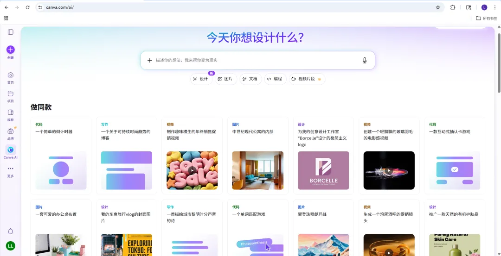Click the browser back arrow
Viewport: 501px width, 256px height.
point(6,7)
